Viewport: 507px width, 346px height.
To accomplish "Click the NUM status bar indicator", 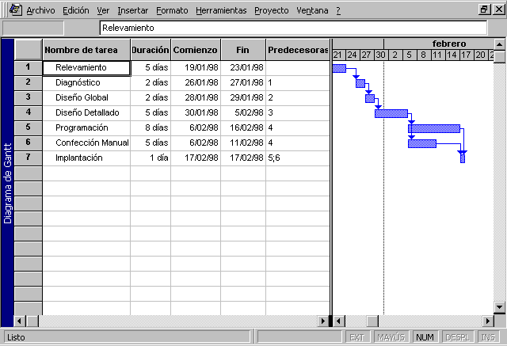I will [x=425, y=337].
